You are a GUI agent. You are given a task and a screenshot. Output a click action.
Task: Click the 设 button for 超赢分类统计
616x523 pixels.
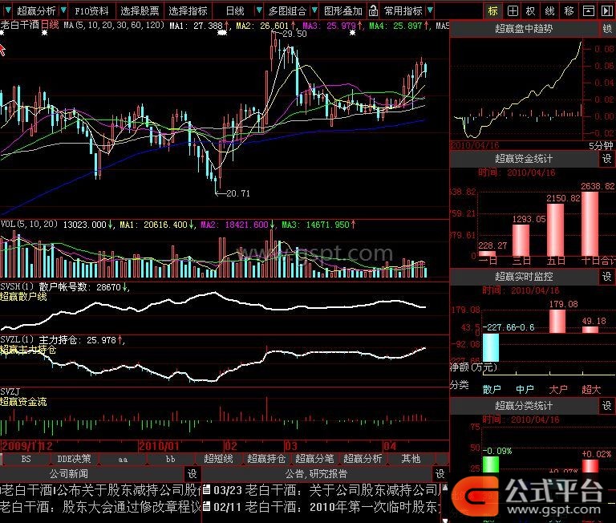pos(607,406)
